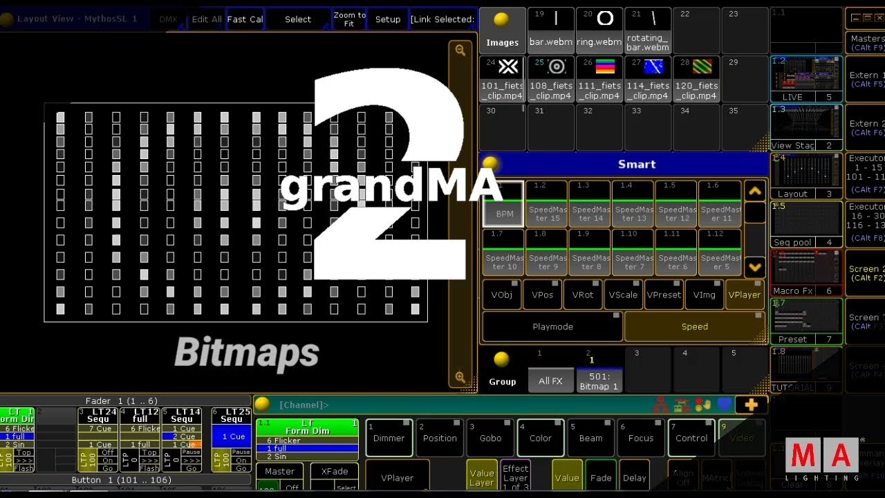Open the Seq pool view button
This screenshot has width=885, height=498.
[x=806, y=224]
